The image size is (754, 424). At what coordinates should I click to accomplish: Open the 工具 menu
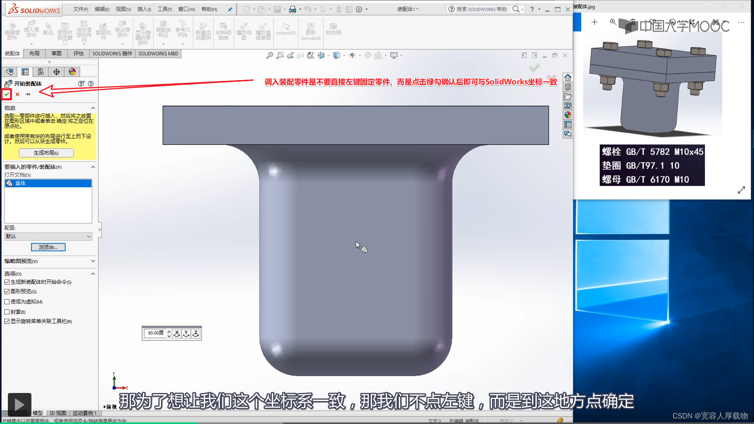tap(165, 9)
